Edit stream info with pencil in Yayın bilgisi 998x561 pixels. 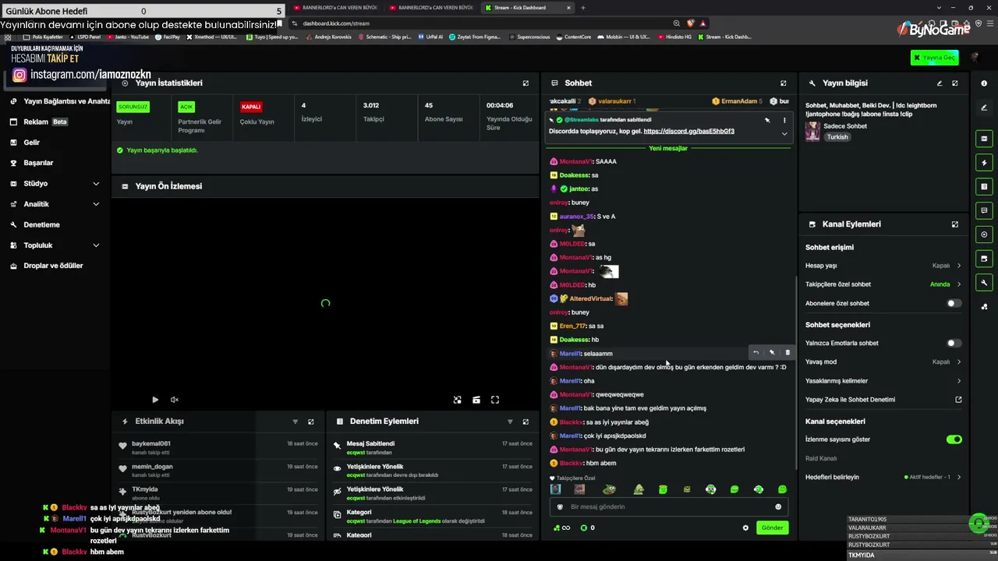coord(940,83)
